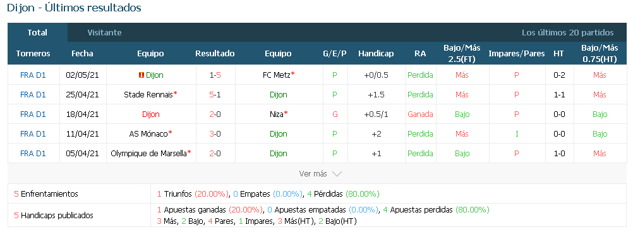Click the 5-1 Stade Rennais result
The image size is (633, 234).
click(215, 95)
